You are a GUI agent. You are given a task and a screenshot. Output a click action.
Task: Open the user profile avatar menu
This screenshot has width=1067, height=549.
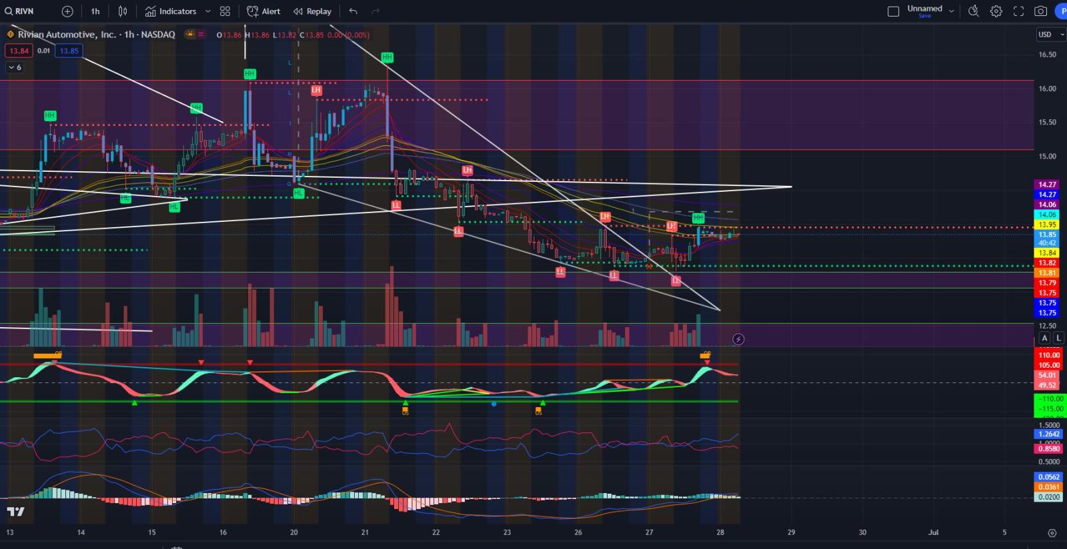(1061, 11)
